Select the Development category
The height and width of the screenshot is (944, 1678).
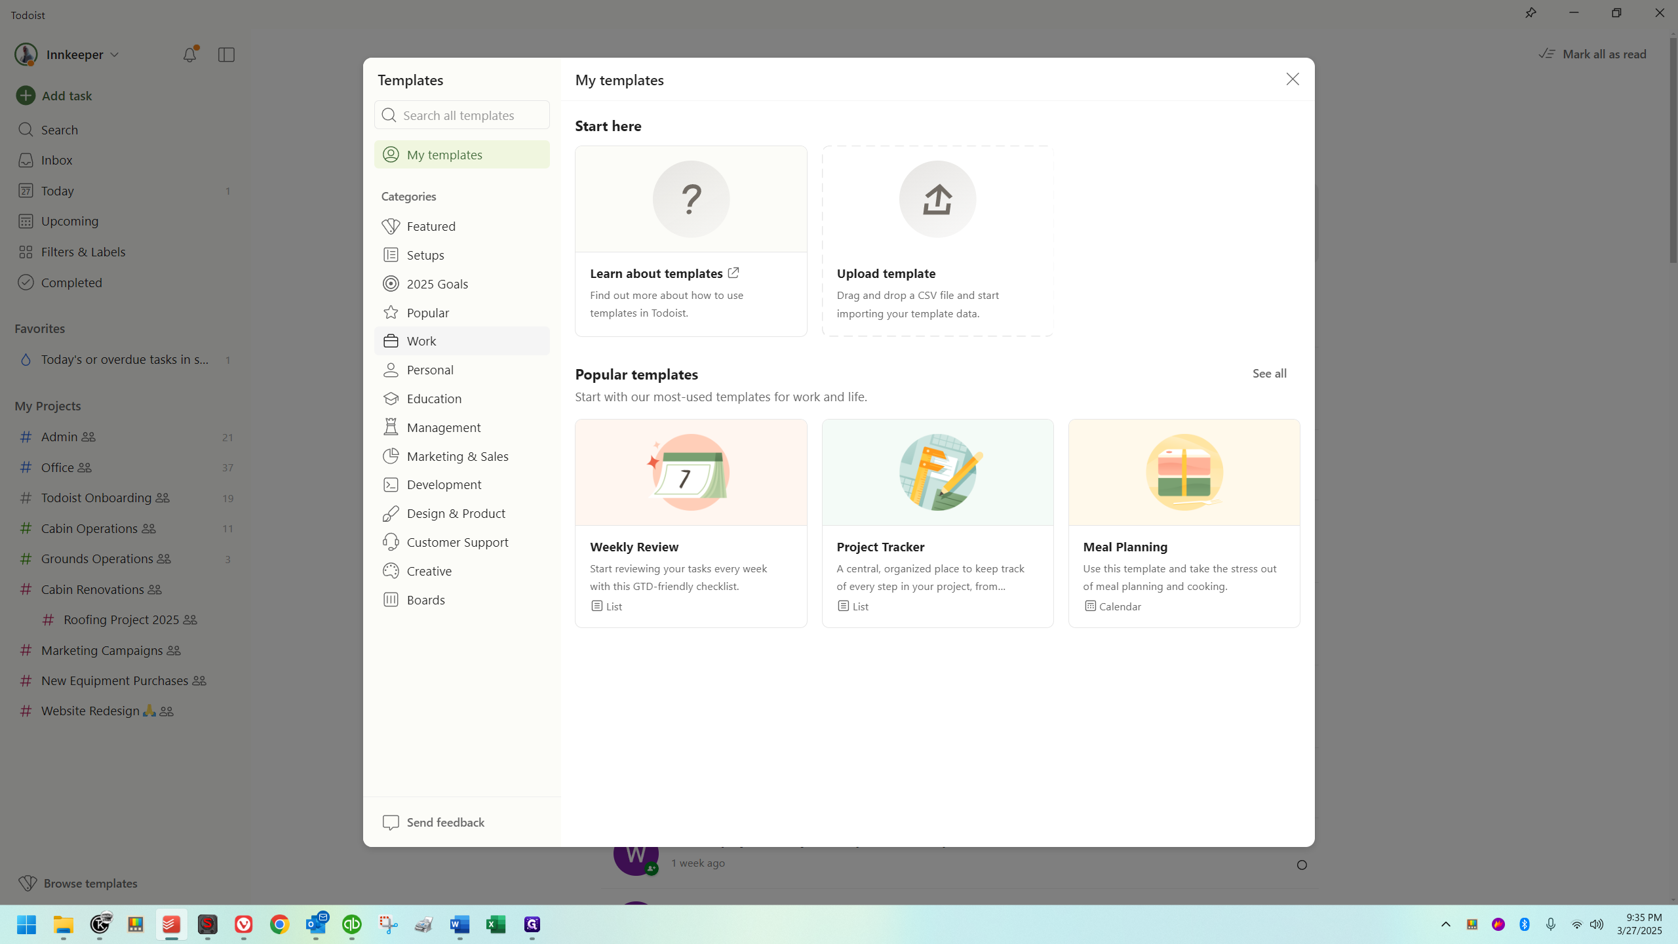tap(462, 484)
